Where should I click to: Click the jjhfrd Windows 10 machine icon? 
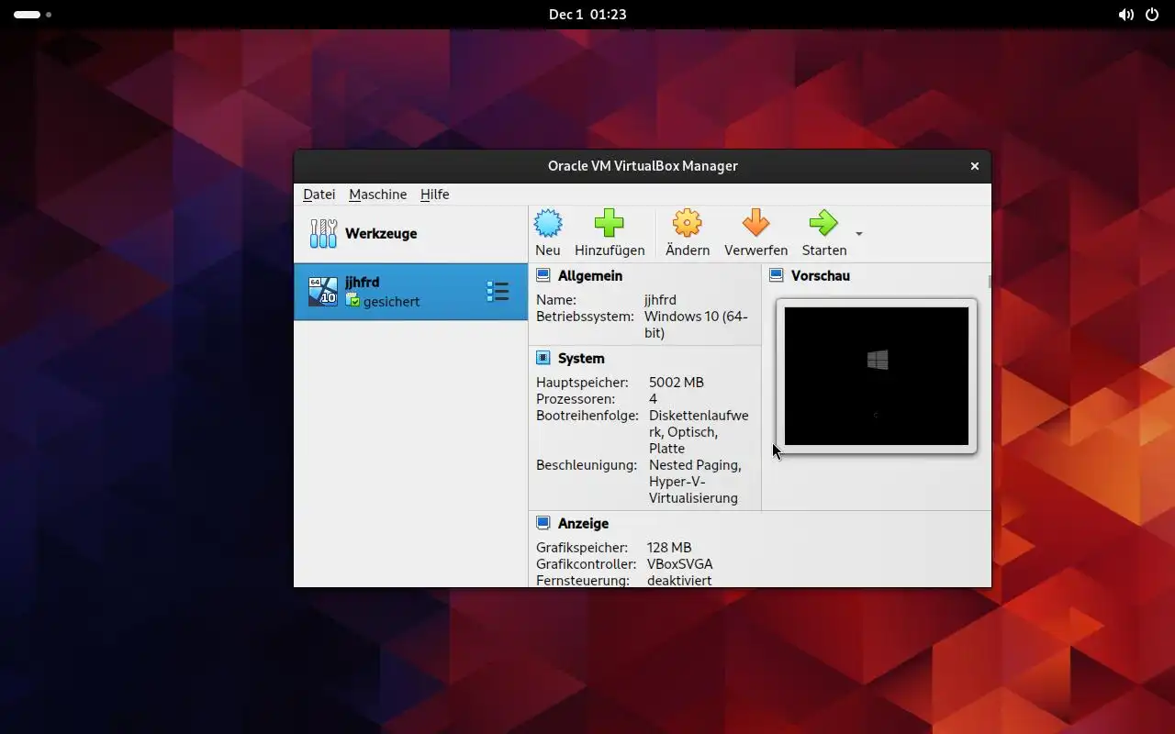323,292
